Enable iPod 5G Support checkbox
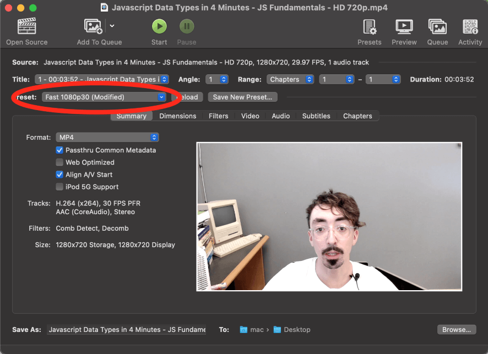This screenshot has width=488, height=354. (59, 187)
